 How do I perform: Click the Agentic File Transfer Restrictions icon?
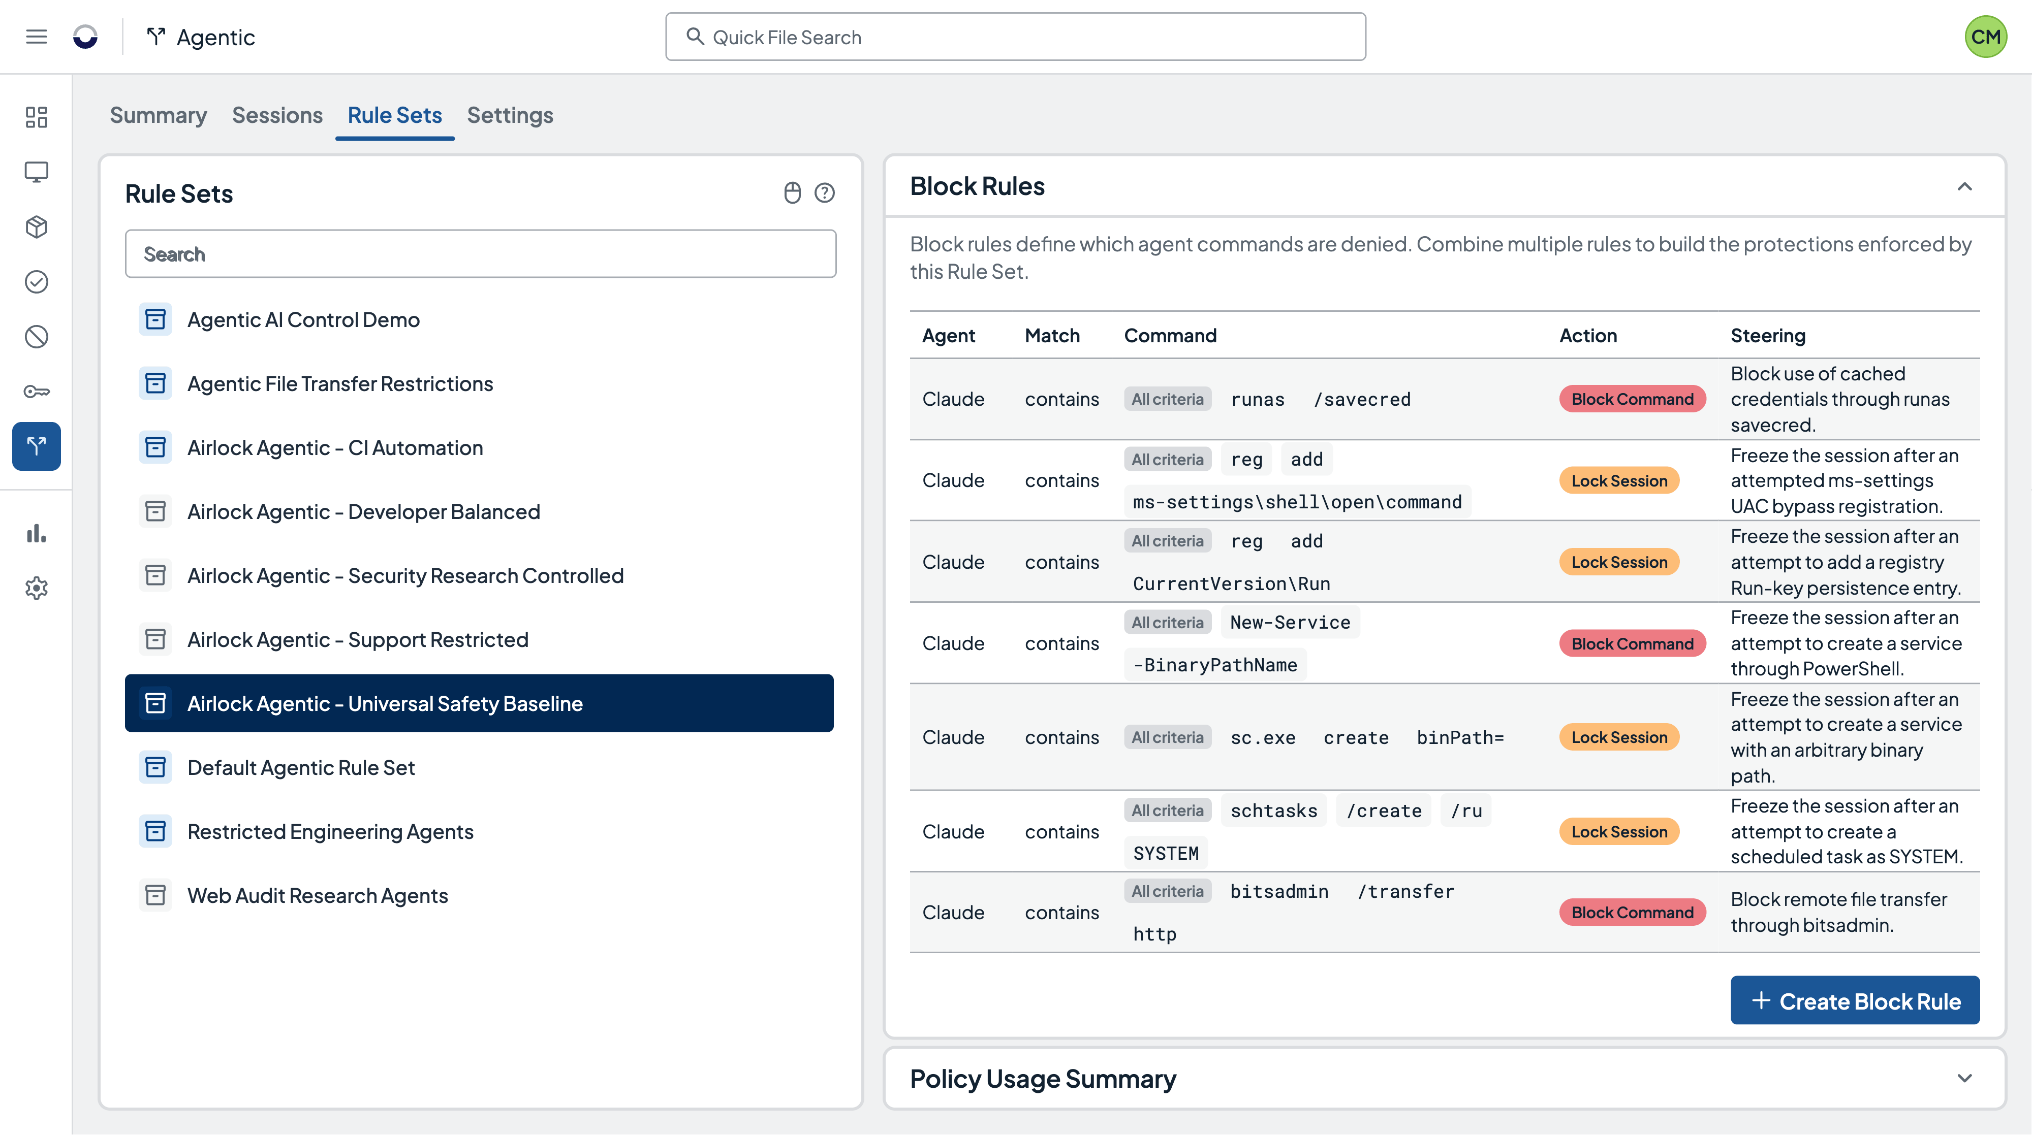[x=155, y=383]
